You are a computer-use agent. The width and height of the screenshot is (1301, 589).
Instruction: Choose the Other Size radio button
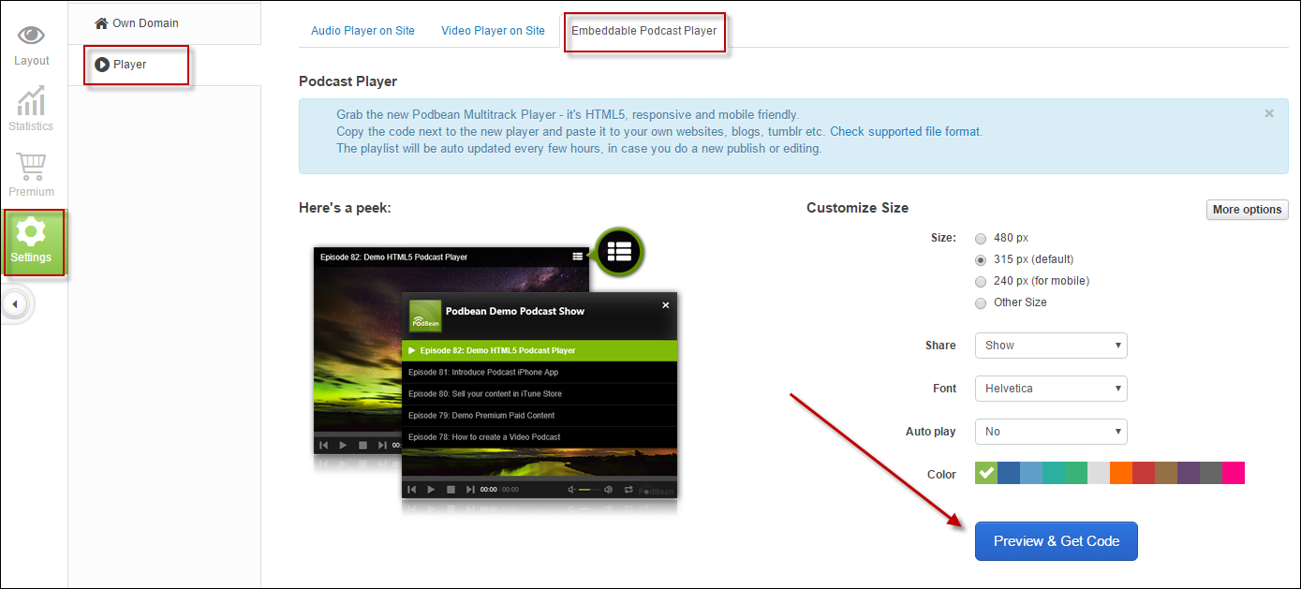(x=981, y=302)
